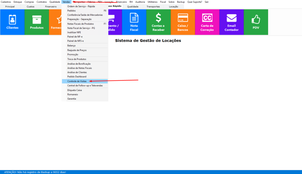Screen dimensions: 302x174
Task: Switch to the Transportes tab
Action: point(153,6)
